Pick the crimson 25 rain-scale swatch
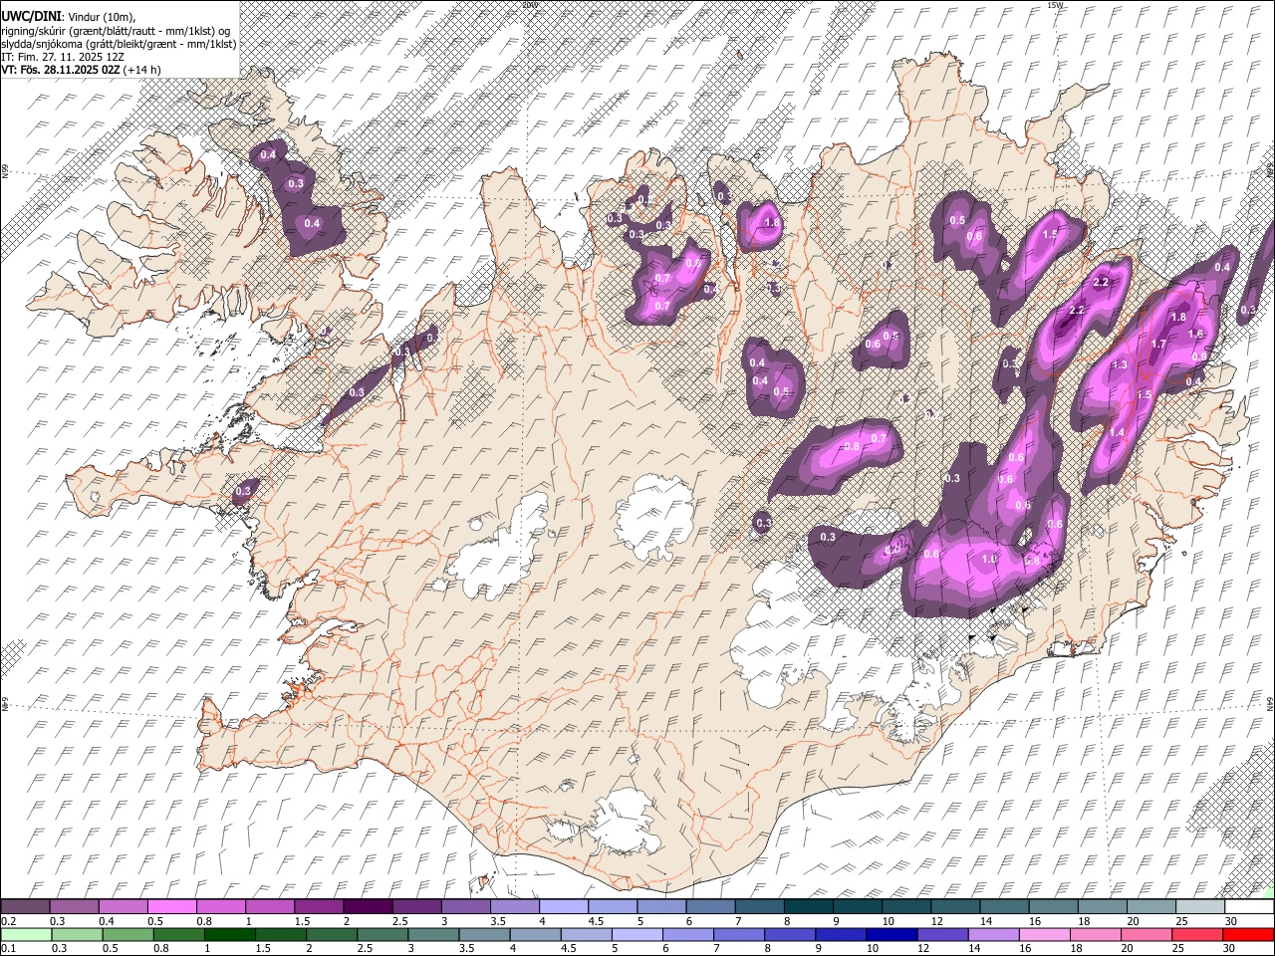 coord(1198,934)
